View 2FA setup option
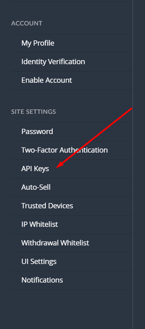The width and height of the screenshot is (145, 329). (x=72, y=150)
